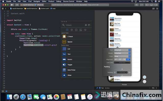Toggle the debug area panel

151,5
